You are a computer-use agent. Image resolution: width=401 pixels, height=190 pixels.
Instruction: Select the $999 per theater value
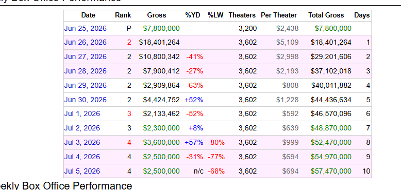coord(290,142)
